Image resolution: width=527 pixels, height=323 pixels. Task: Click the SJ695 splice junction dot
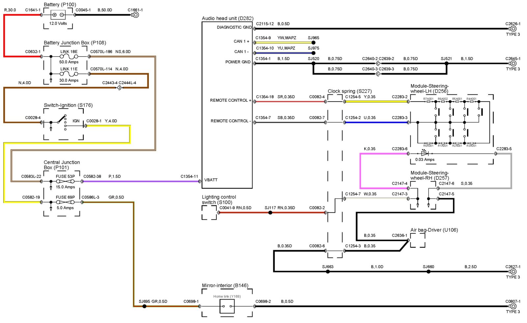(144, 306)
